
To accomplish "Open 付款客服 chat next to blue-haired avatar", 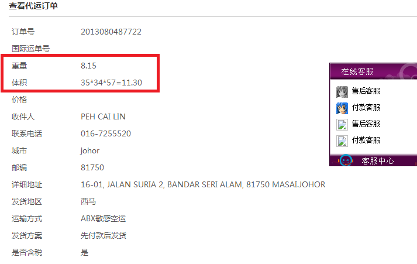I will tap(366, 108).
